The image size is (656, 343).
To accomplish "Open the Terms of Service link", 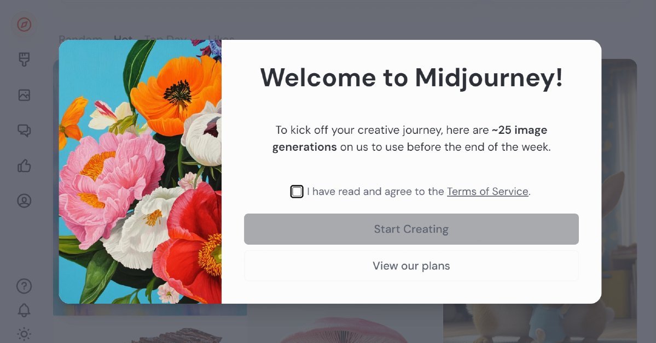I will point(487,191).
